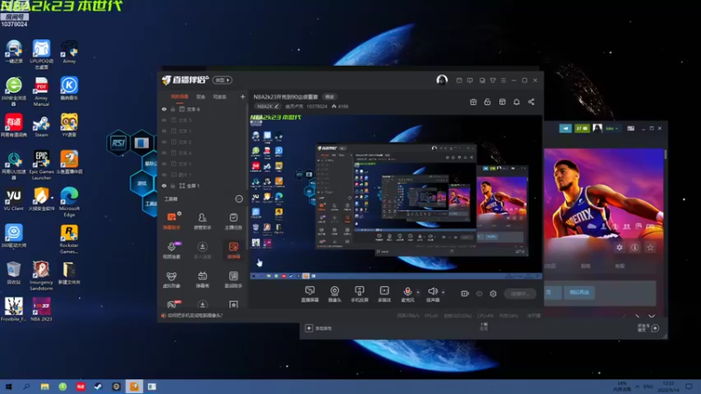Viewport: 701px width, 394px height.
Task: Click the blue store page button in Steam
Action: (579, 292)
